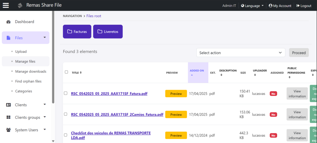Click the Dashboard gauge icon

coord(8,22)
